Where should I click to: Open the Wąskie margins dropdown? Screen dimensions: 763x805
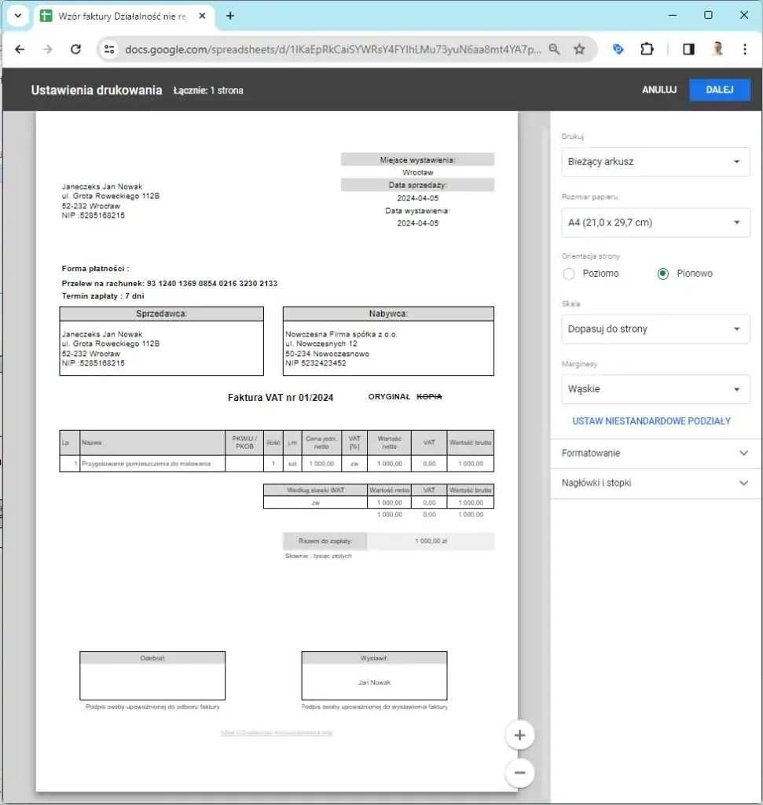point(655,389)
